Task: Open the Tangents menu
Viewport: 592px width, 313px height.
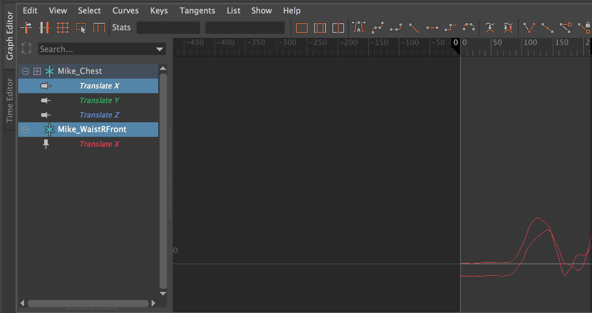Action: coord(197,11)
